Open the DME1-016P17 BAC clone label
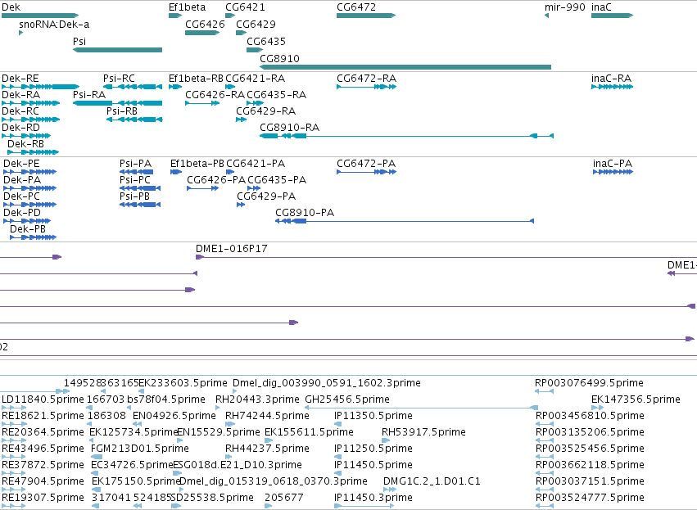 tap(232, 249)
